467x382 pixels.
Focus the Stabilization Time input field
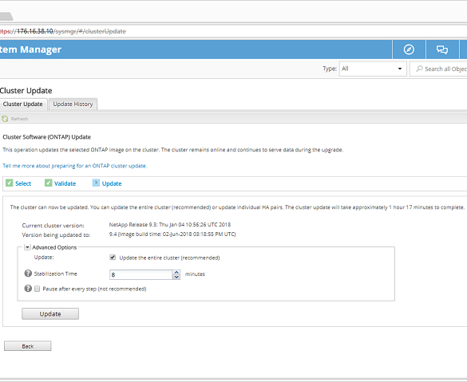pyautogui.click(x=140, y=274)
